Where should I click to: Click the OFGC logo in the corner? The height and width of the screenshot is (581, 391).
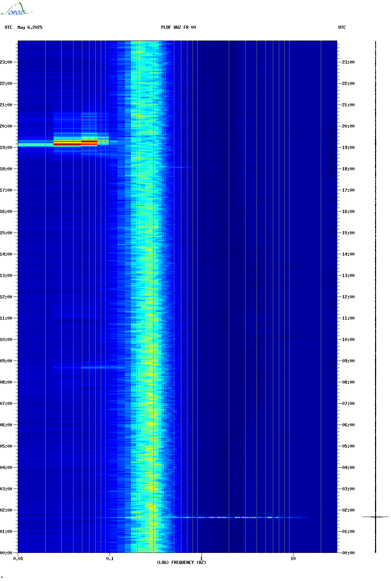click(16, 9)
